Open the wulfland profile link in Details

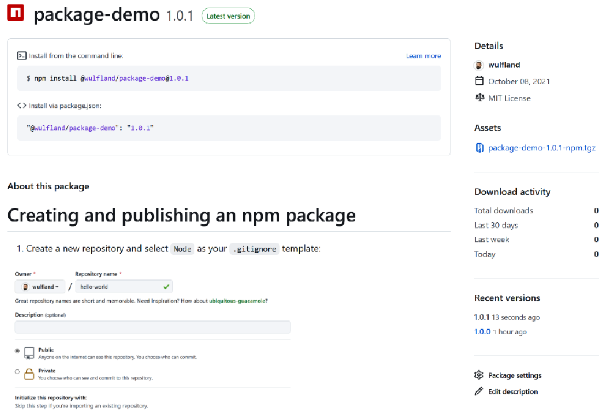point(504,65)
